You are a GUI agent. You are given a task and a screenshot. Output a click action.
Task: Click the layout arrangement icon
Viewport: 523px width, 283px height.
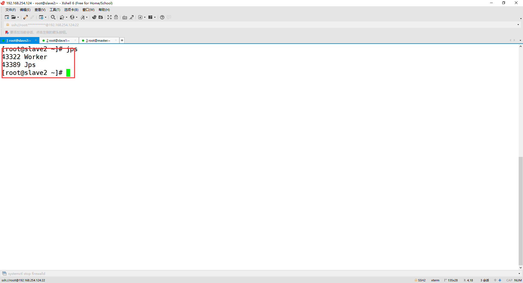(x=150, y=17)
